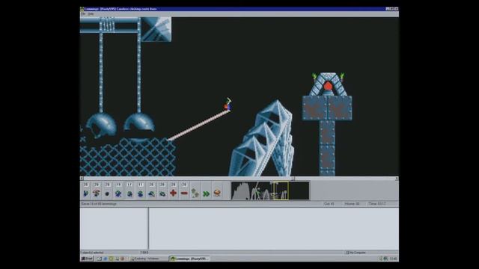Click the Time remaining status field
Viewport: 479px width, 269px height.
click(x=377, y=203)
